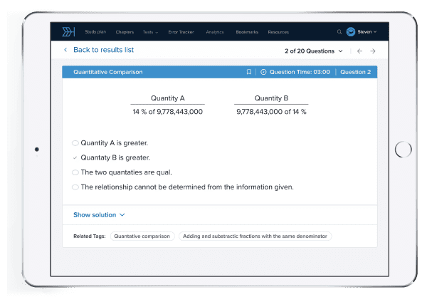The height and width of the screenshot is (297, 427).
Task: Open the Study plan page
Action: click(95, 32)
